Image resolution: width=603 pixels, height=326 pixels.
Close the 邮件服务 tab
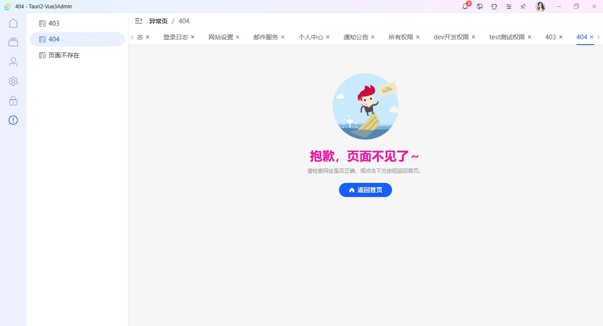click(x=282, y=37)
